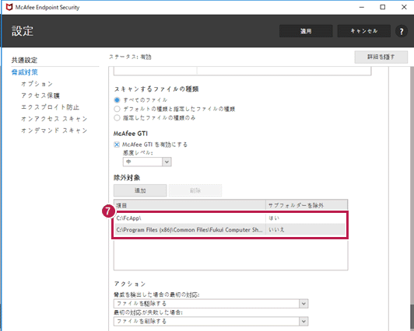Select the すべてのファイル radio button
The height and width of the screenshot is (331, 414).
117,100
